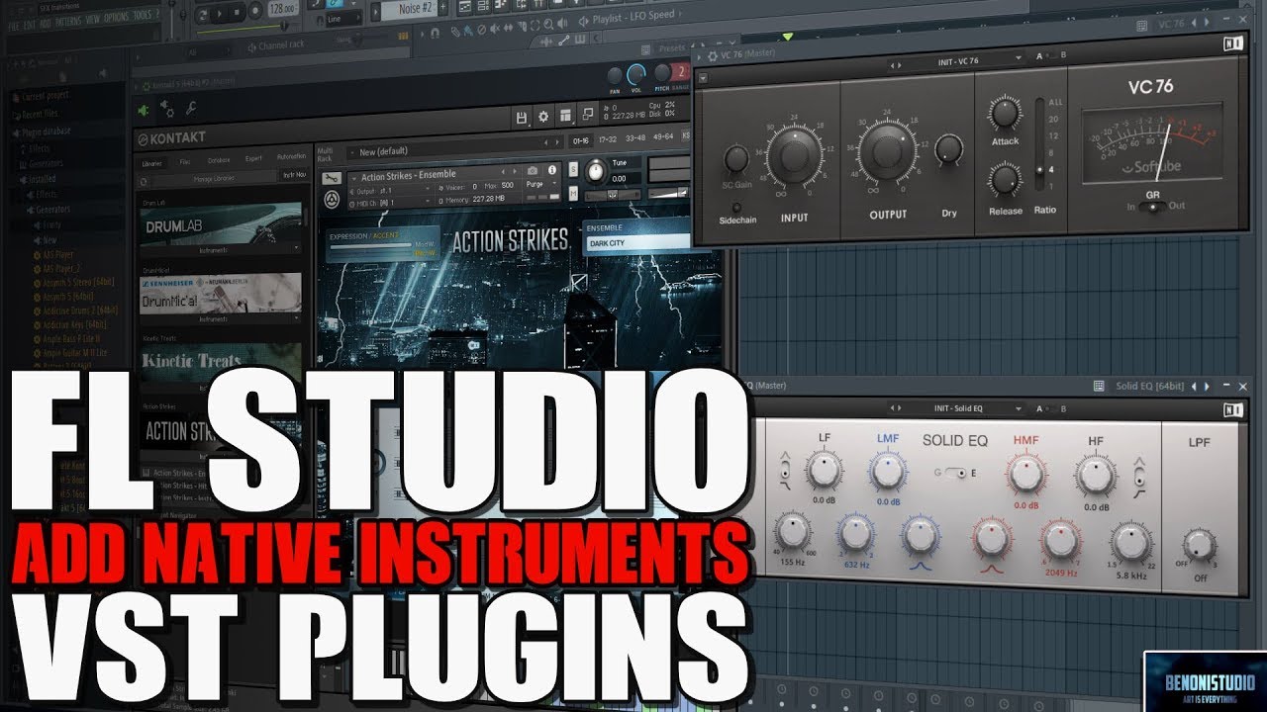Viewport: 1267px width, 712px height.
Task: Click the Kontakt save icon
Action: (x=522, y=117)
